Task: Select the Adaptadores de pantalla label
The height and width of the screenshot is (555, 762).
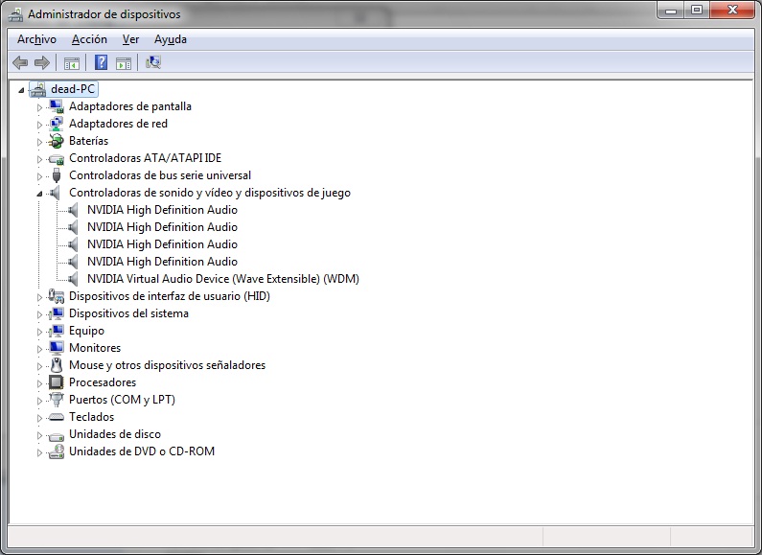Action: click(x=130, y=106)
